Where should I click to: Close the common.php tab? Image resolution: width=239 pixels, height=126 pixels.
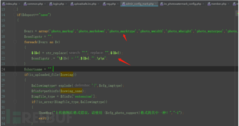click(x=45, y=4)
